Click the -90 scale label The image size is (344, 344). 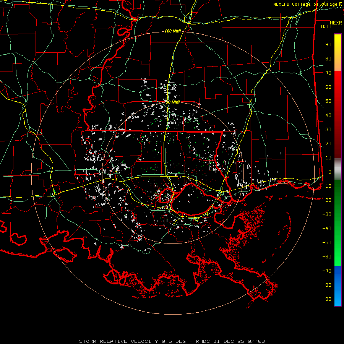point(327,299)
